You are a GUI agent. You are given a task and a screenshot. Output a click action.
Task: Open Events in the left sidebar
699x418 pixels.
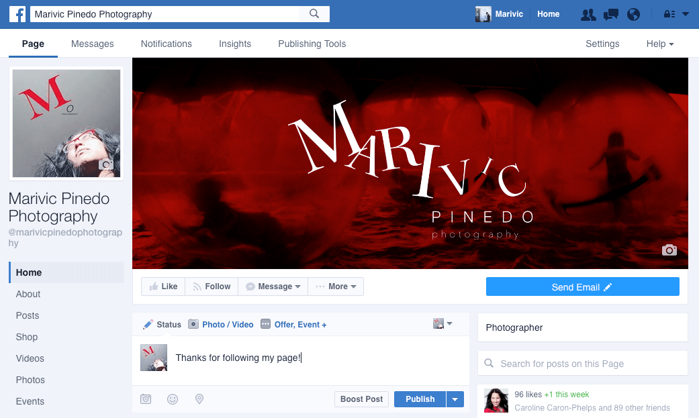point(30,401)
